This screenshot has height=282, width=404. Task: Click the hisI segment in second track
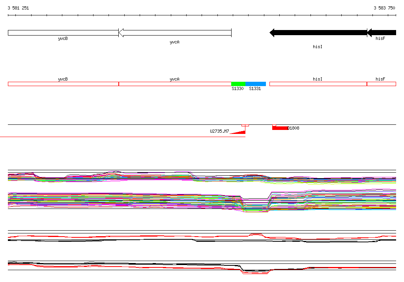[318, 84]
